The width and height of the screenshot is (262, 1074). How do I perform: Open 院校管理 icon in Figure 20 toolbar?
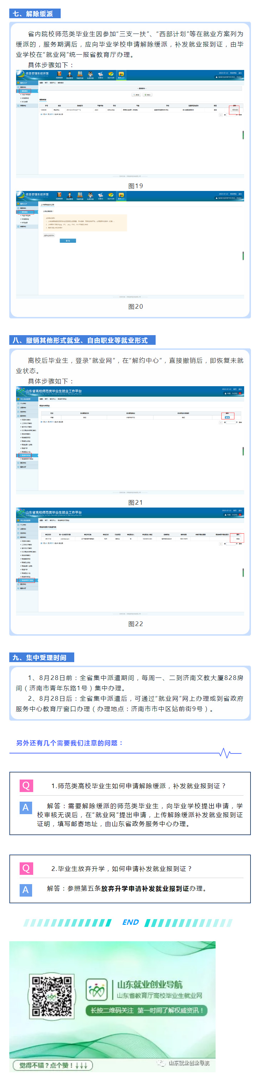[59, 196]
